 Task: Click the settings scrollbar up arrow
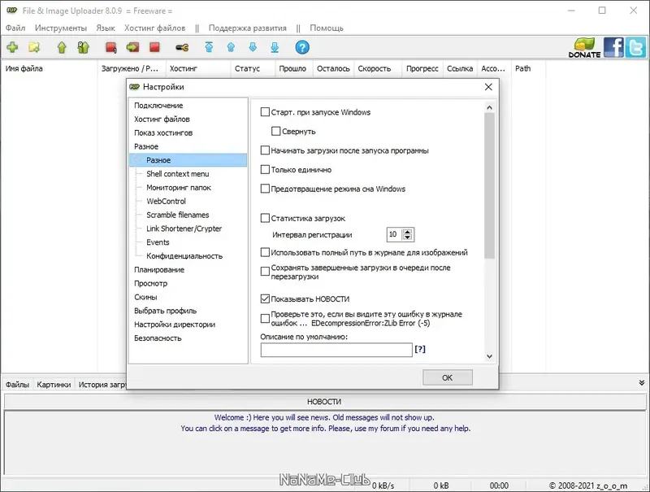click(x=489, y=108)
